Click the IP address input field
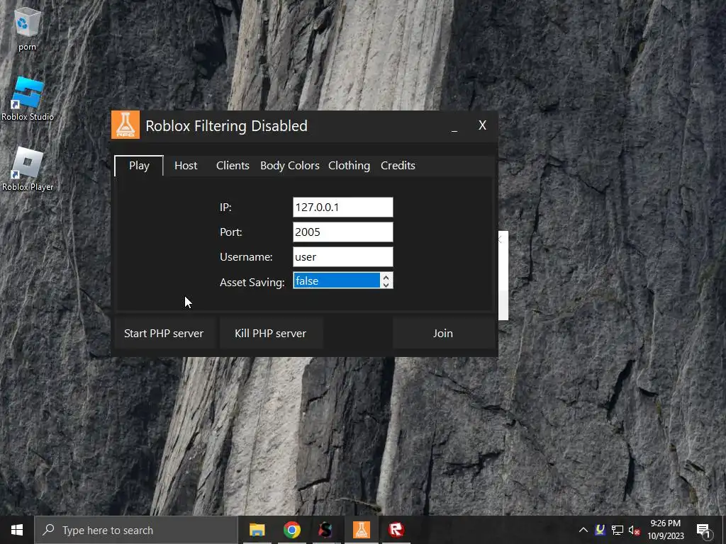Screen dimensions: 726x544 tap(343, 208)
